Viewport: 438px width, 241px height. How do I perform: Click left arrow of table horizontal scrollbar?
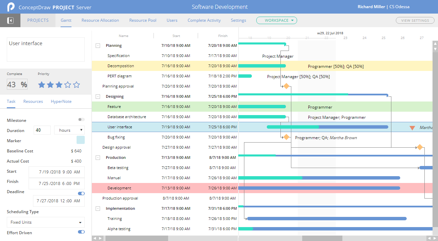[95, 238]
